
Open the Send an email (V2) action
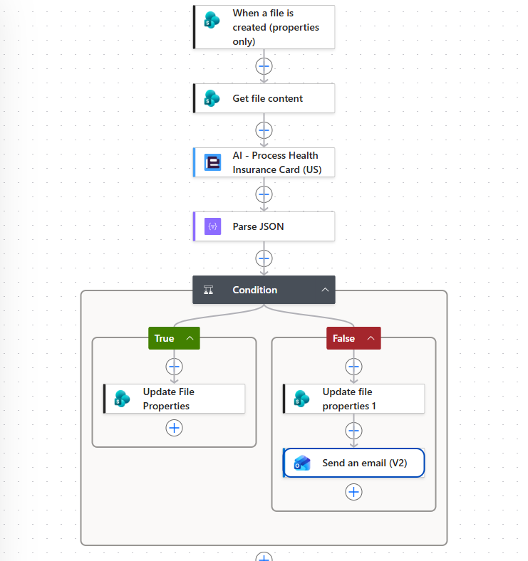click(353, 463)
